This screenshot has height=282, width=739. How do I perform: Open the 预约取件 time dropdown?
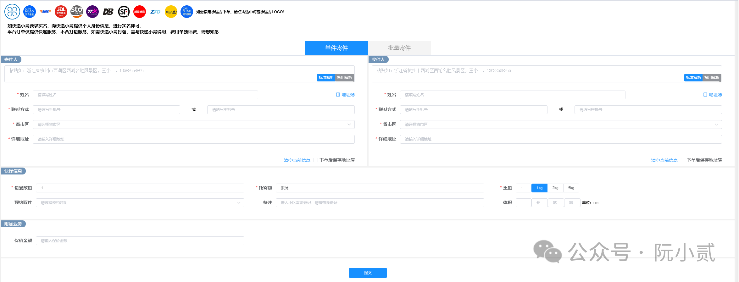click(x=140, y=203)
